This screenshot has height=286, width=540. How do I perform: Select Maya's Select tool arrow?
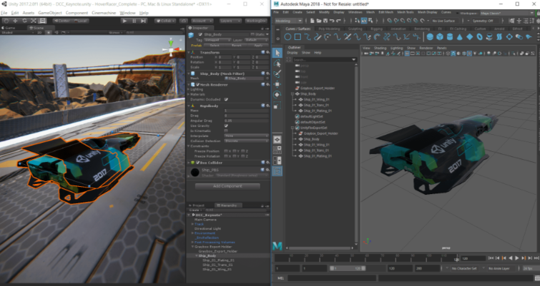[278, 53]
